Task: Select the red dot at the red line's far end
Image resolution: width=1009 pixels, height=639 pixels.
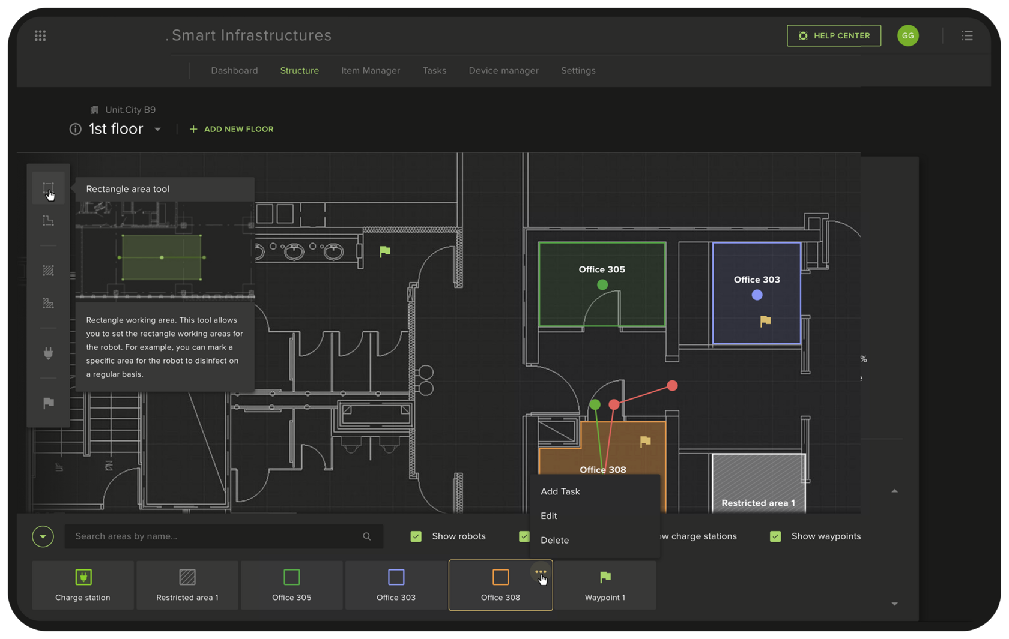Action: coord(672,386)
